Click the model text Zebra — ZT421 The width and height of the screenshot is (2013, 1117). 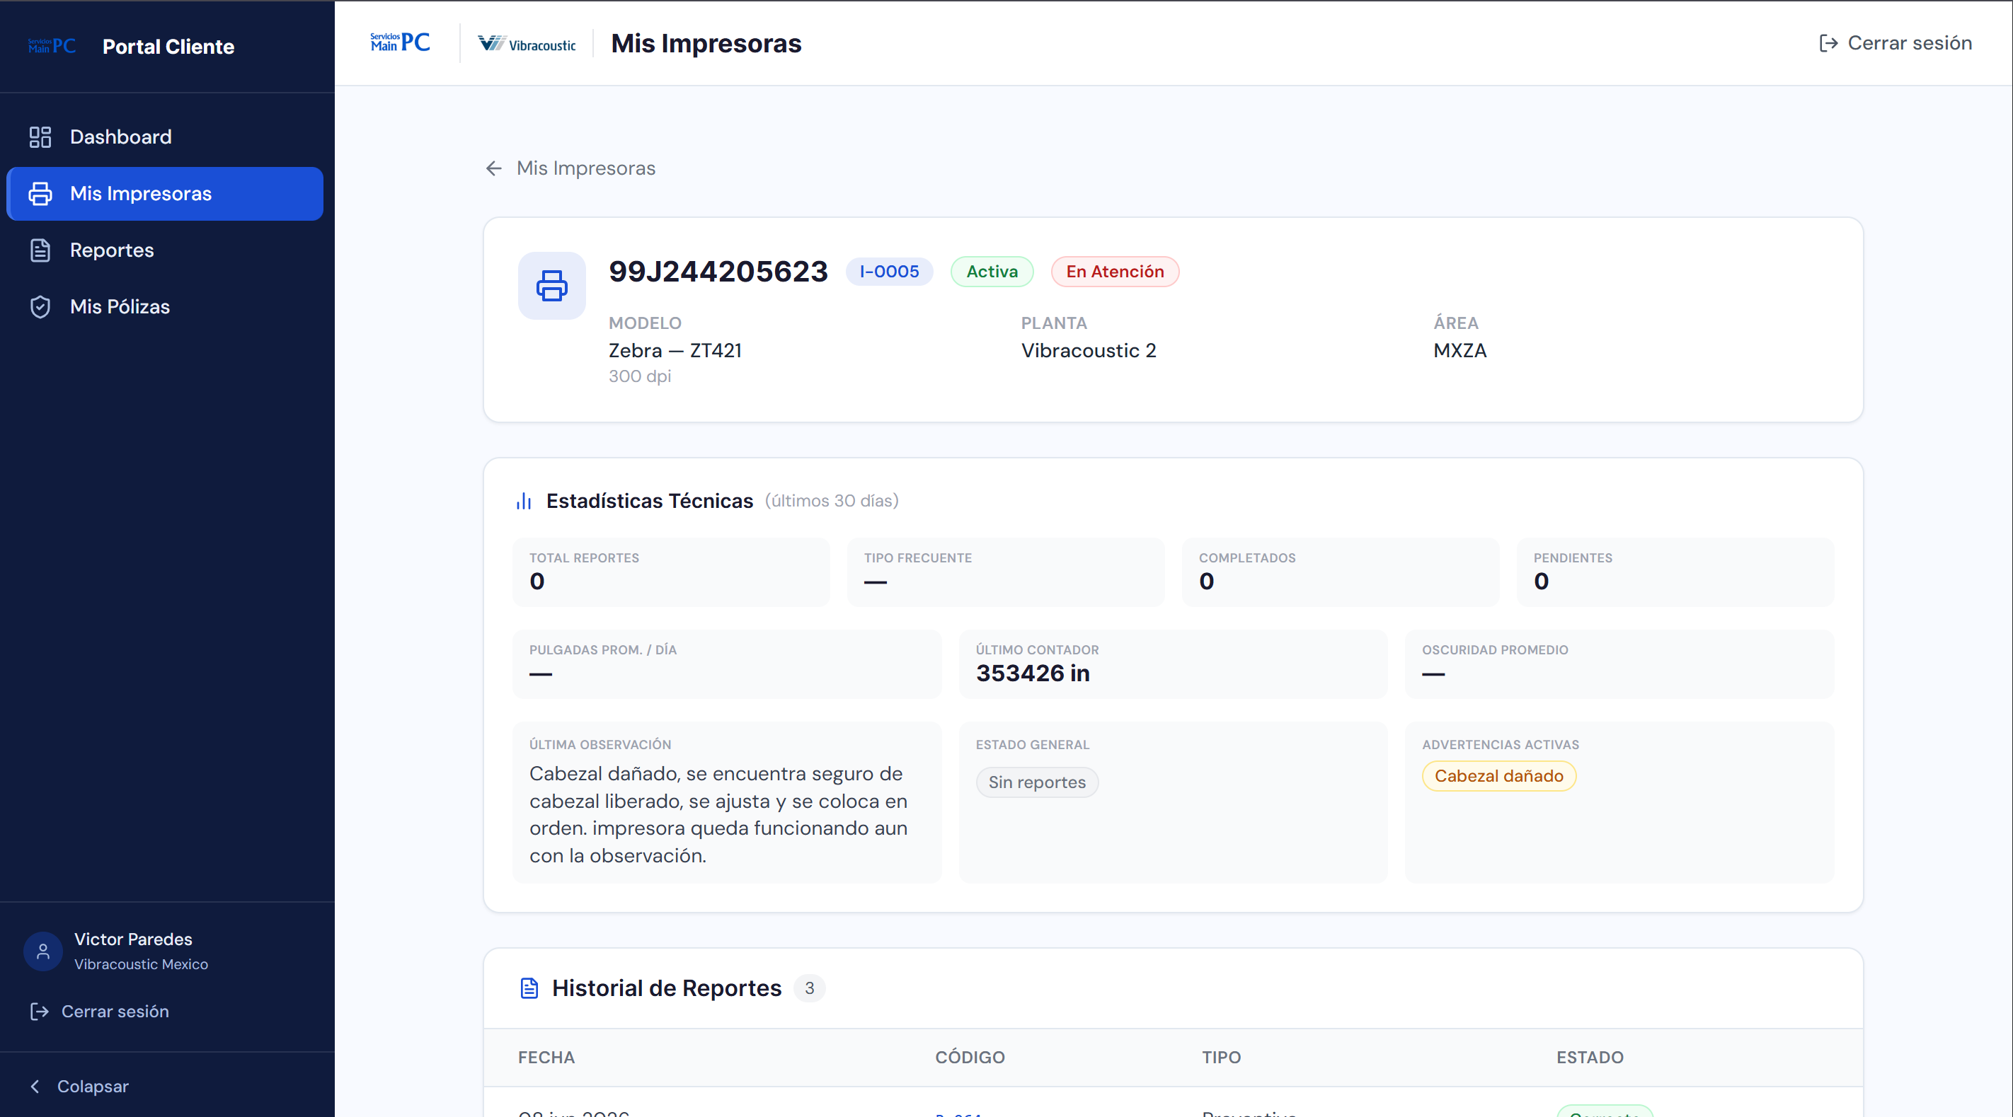pos(675,351)
